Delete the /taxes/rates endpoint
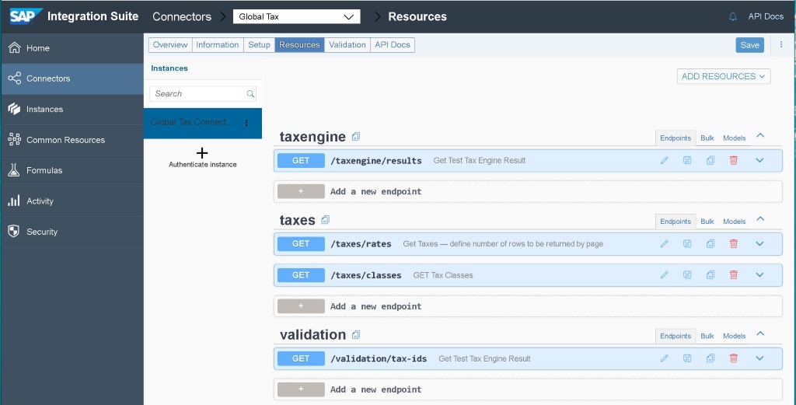796x405 pixels. click(x=734, y=243)
